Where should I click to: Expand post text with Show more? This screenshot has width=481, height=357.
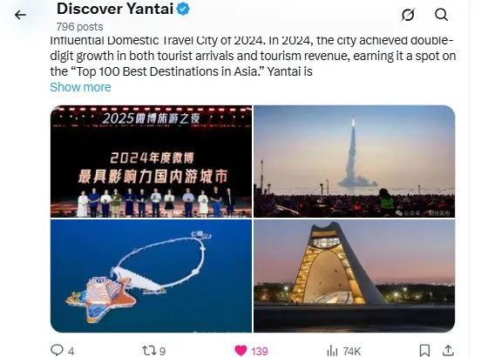coord(80,87)
